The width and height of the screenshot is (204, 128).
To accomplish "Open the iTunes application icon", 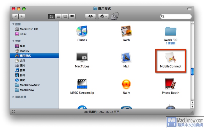I will 82,31.
